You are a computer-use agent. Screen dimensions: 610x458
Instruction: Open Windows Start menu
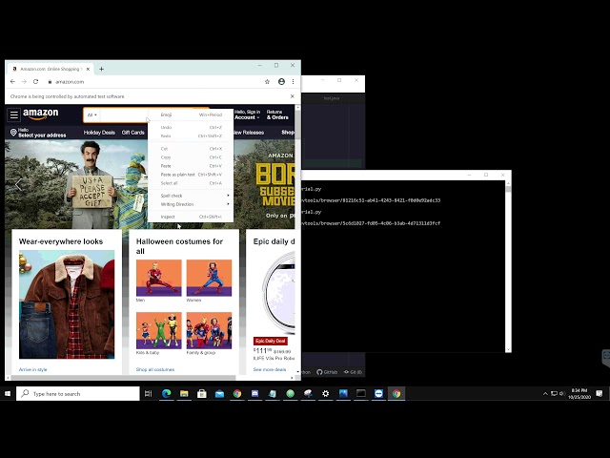click(8, 394)
